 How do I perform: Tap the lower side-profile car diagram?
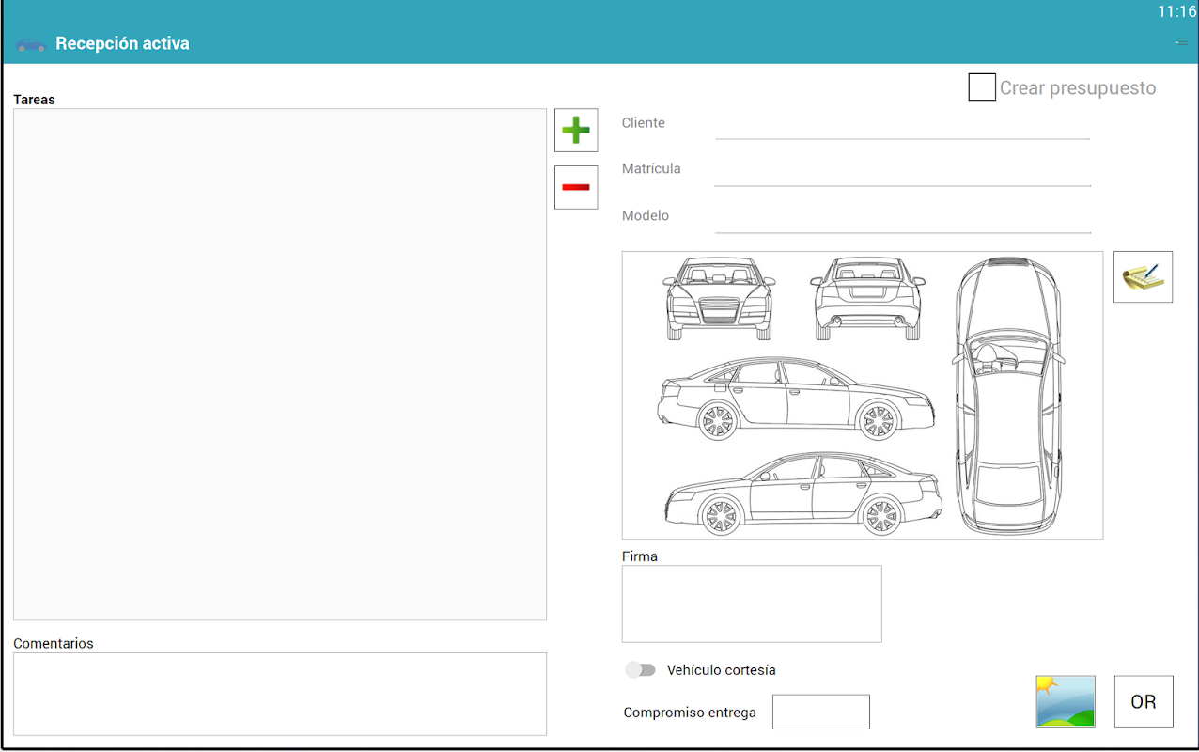click(802, 493)
